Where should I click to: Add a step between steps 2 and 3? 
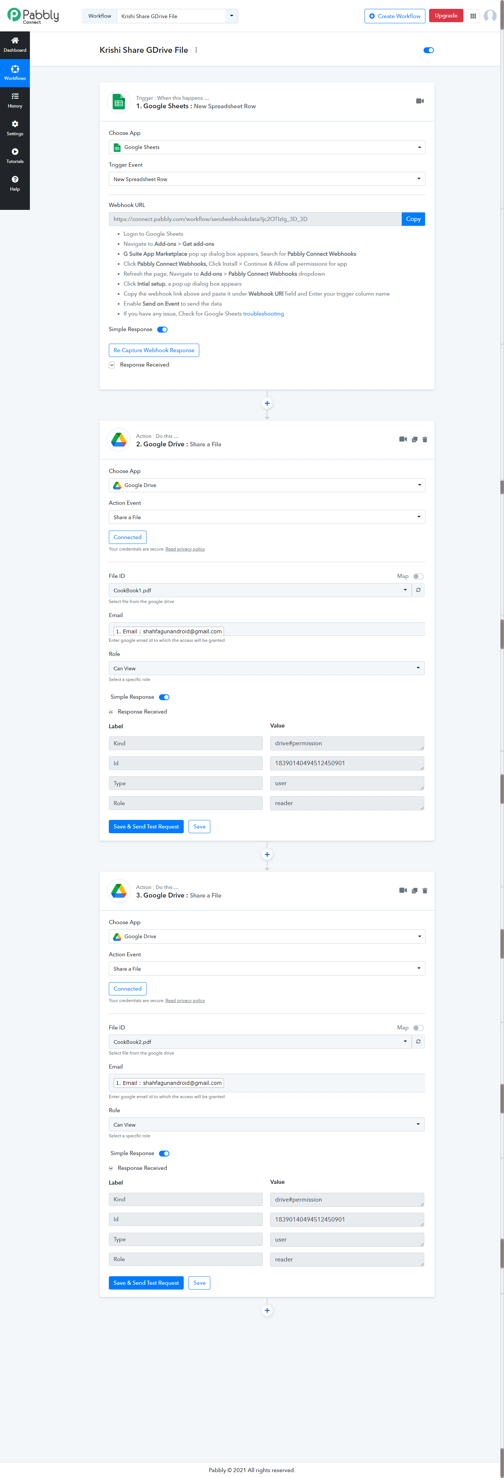[267, 854]
